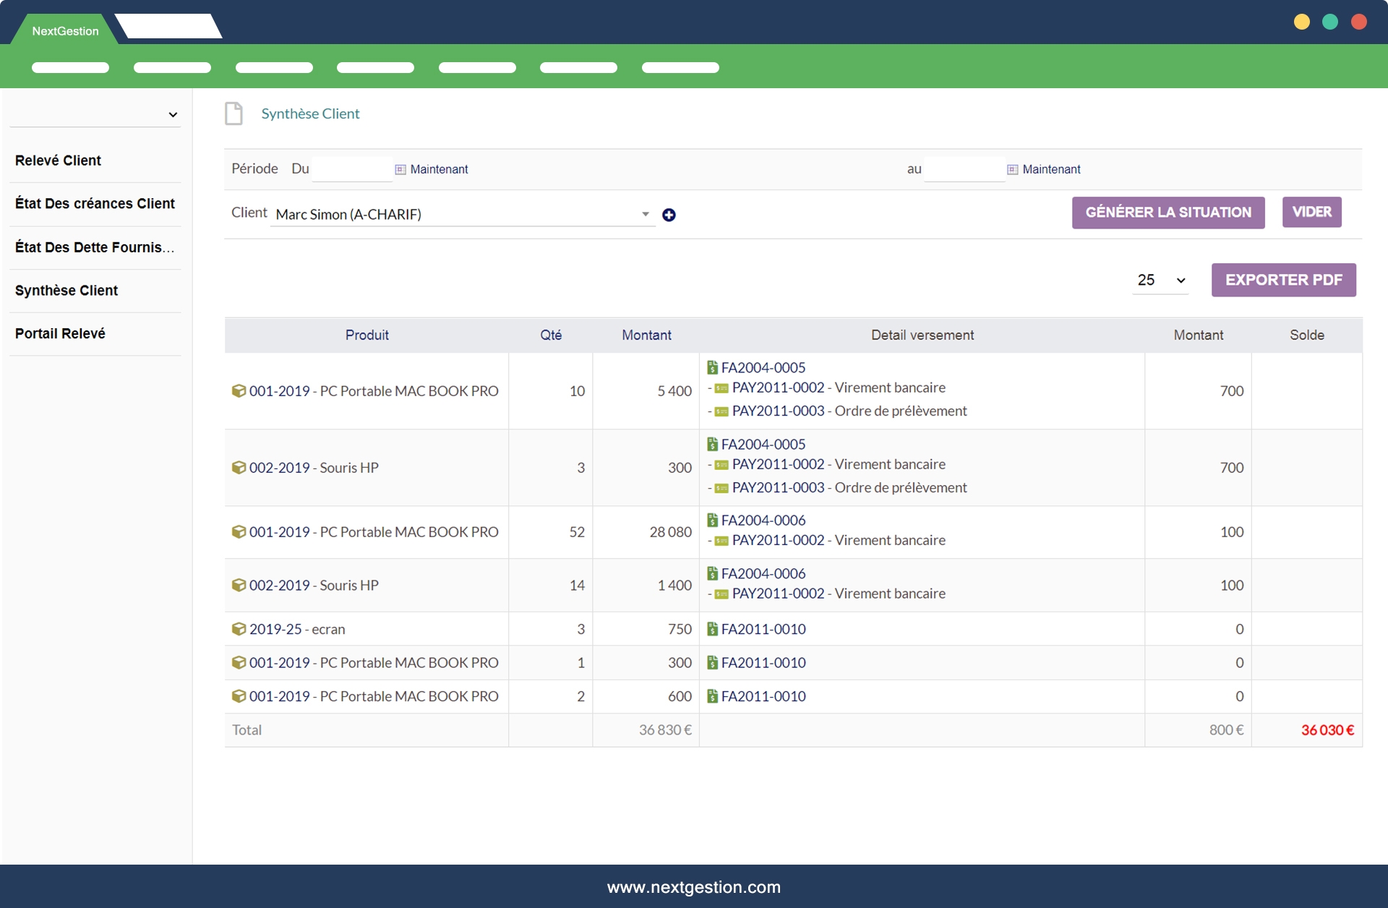
Task: Click calendar icon next to Du date field
Action: click(400, 169)
